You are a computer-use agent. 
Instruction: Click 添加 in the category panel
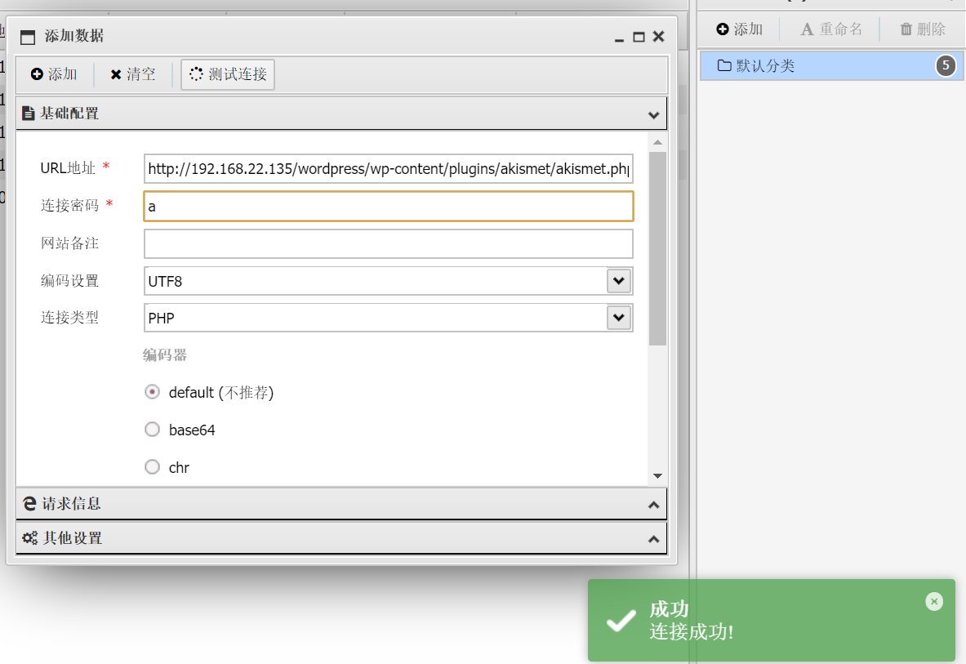coord(740,29)
